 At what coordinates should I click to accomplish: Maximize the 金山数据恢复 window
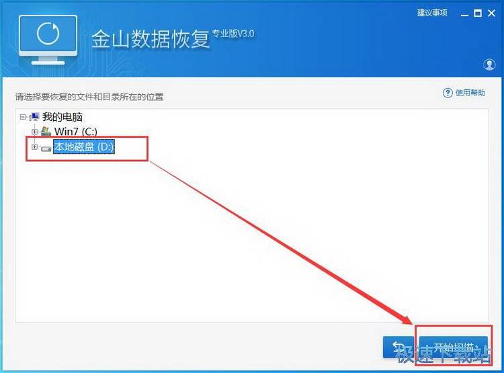478,13
